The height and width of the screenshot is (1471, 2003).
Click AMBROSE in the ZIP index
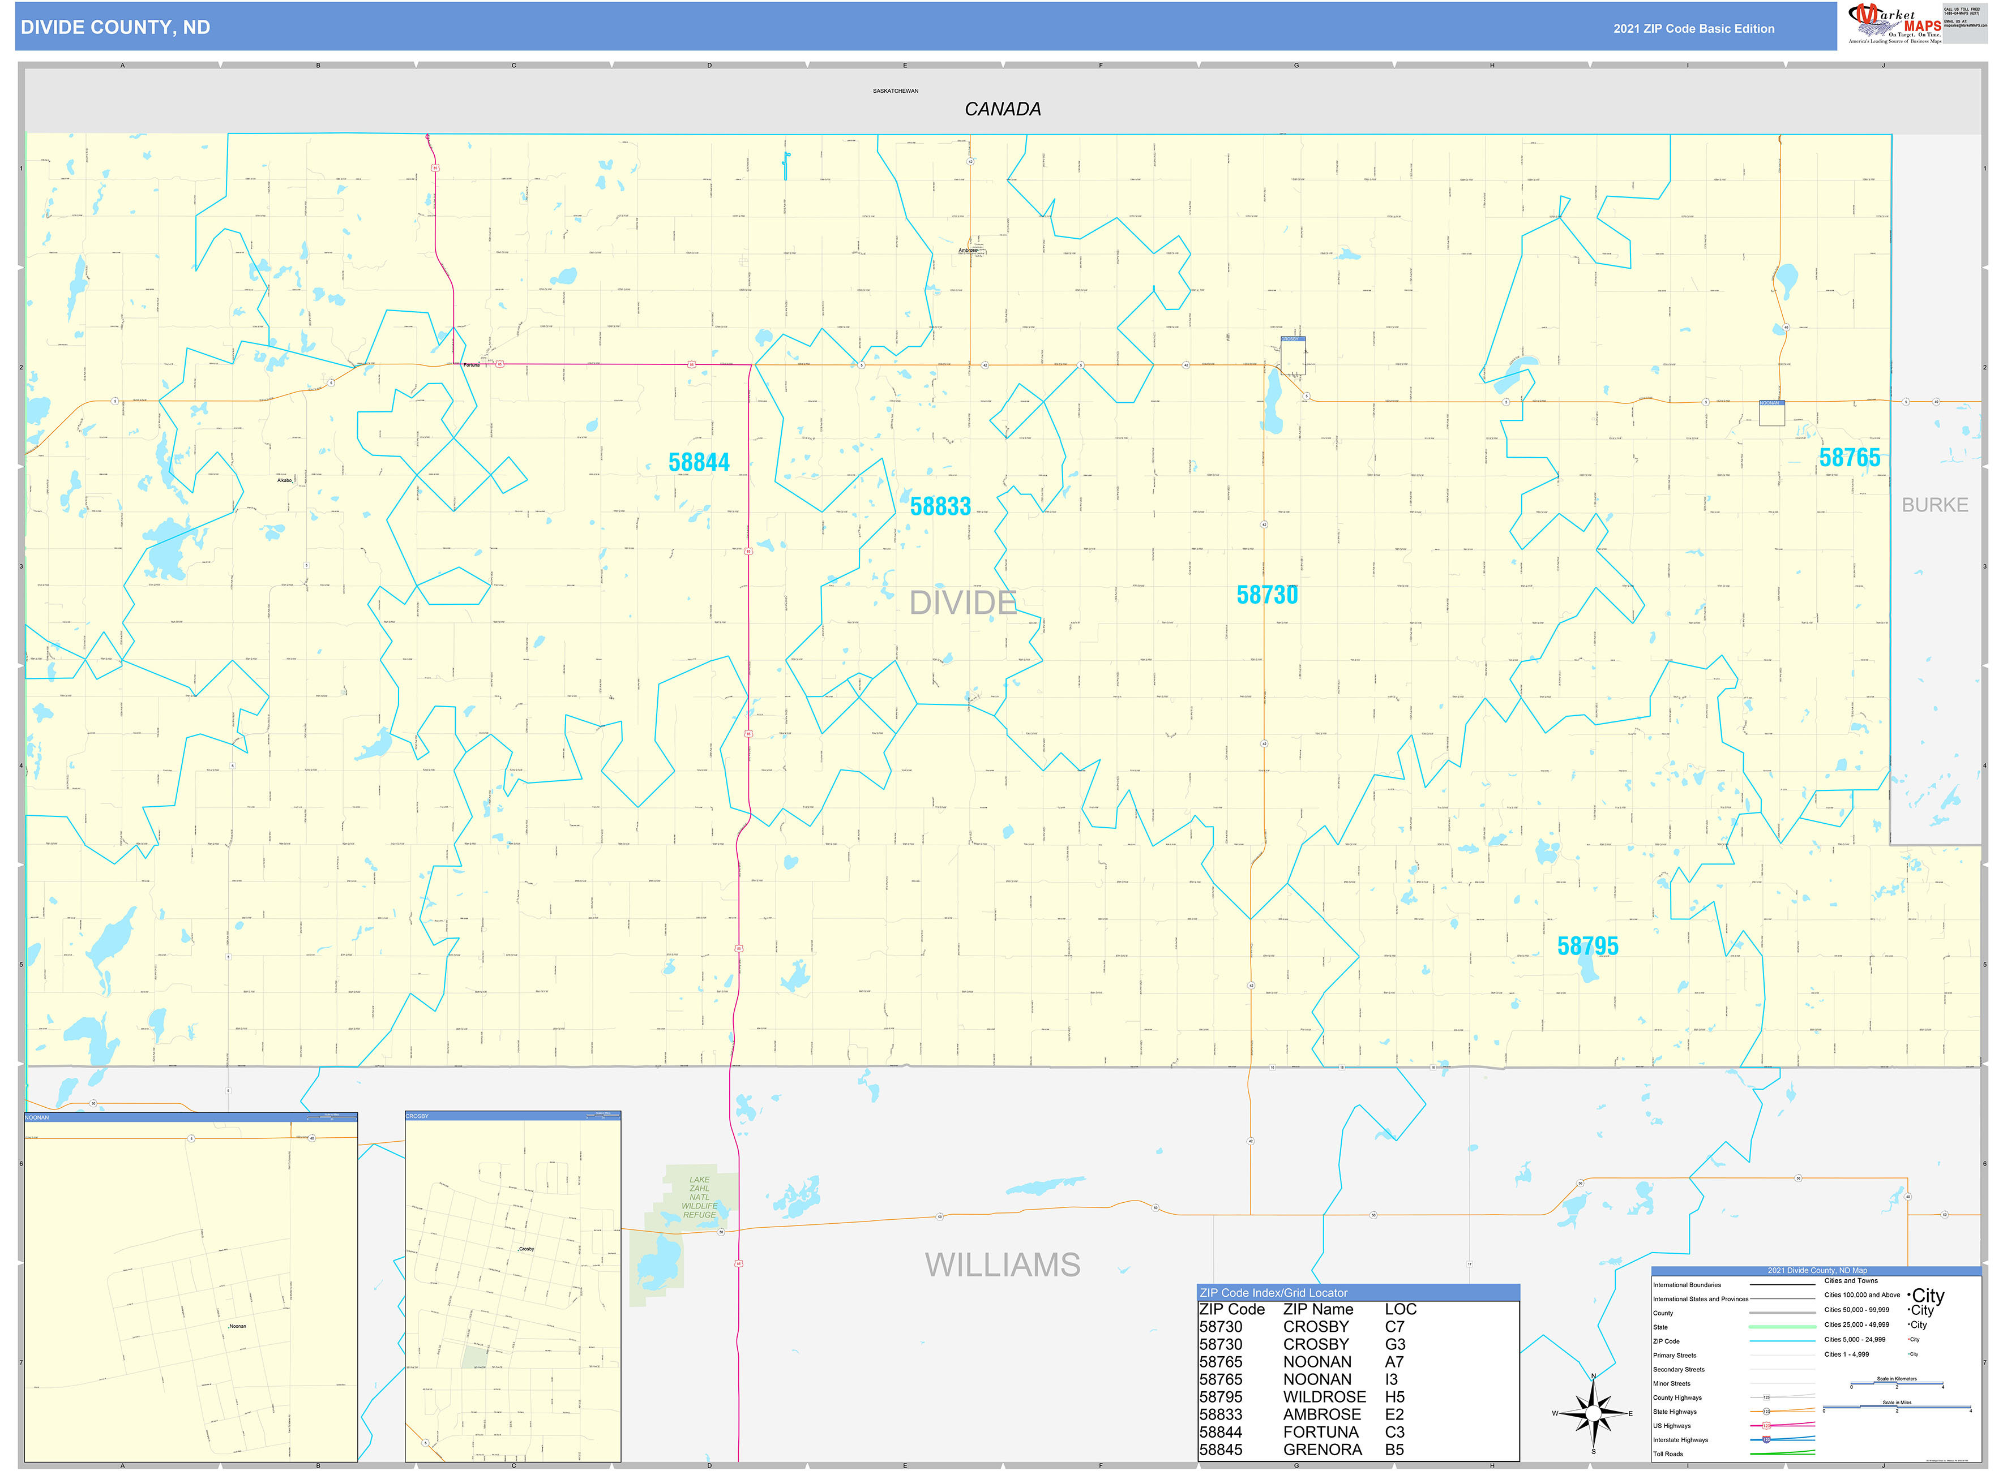coord(1321,1415)
